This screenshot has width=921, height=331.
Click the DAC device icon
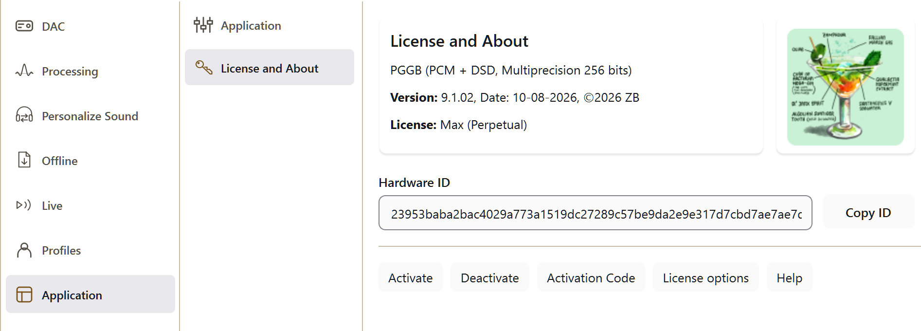[24, 26]
